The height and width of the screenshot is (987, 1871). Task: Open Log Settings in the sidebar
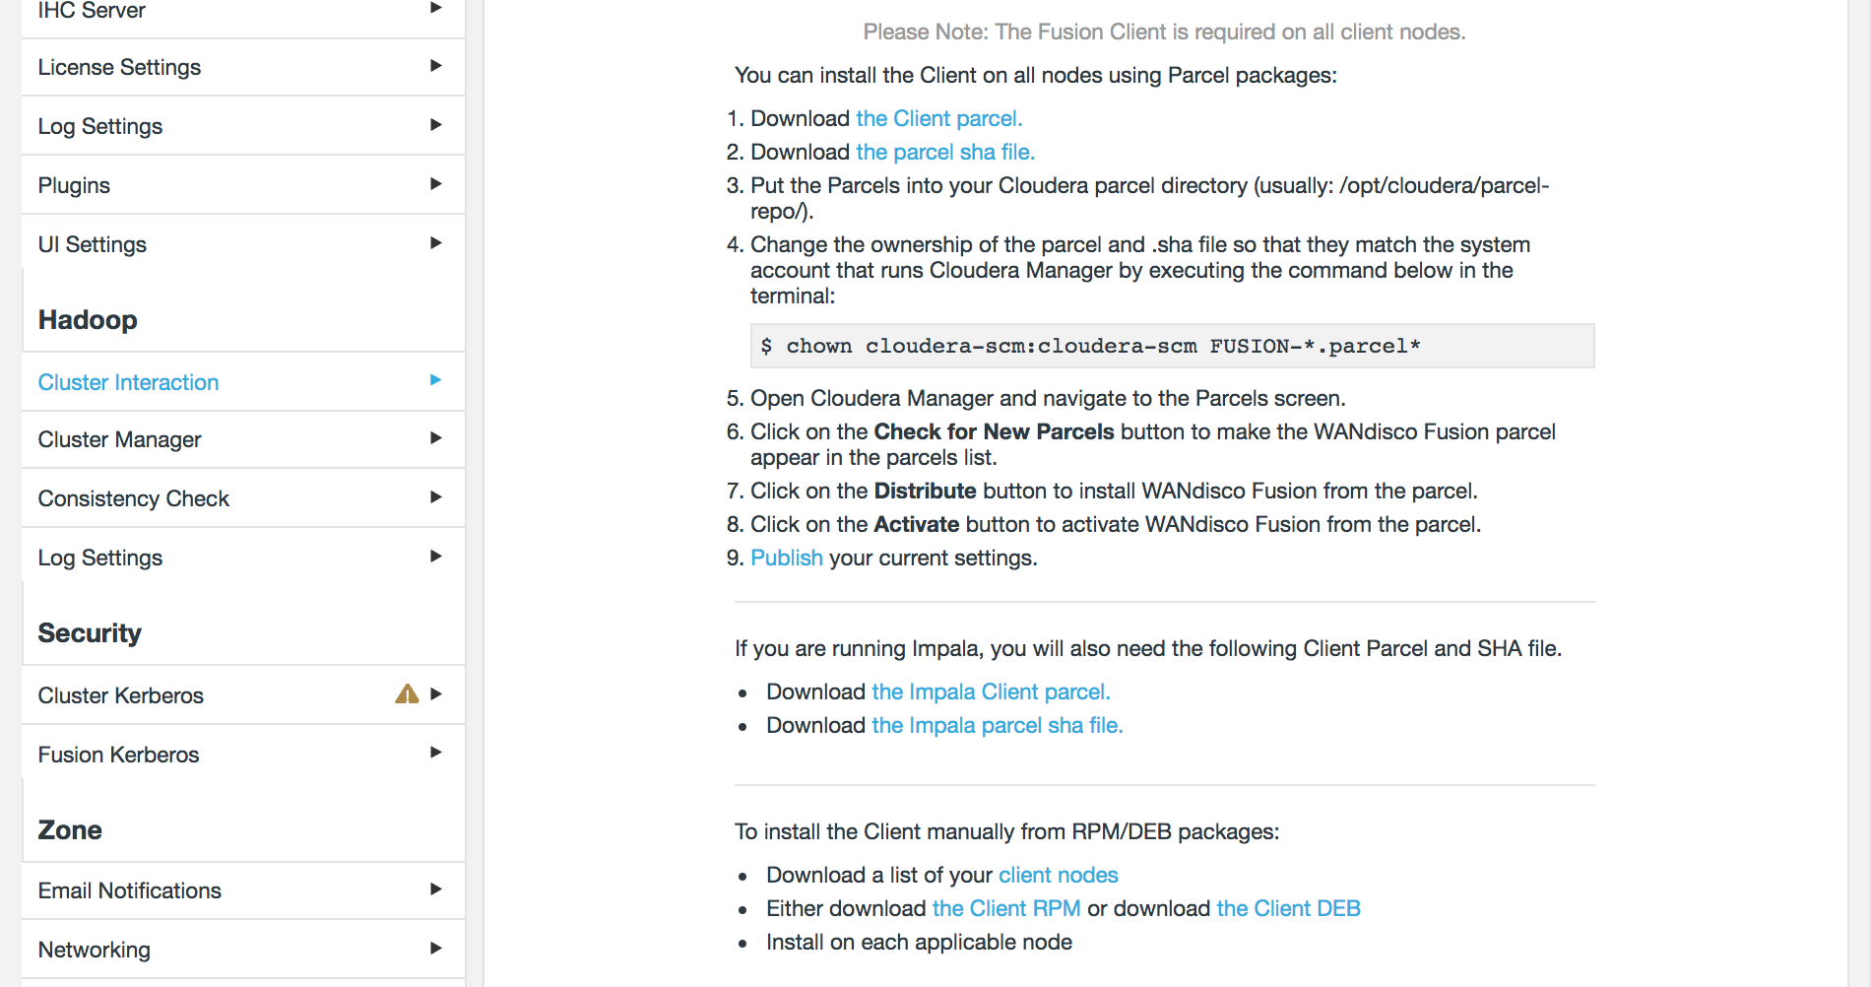[99, 125]
